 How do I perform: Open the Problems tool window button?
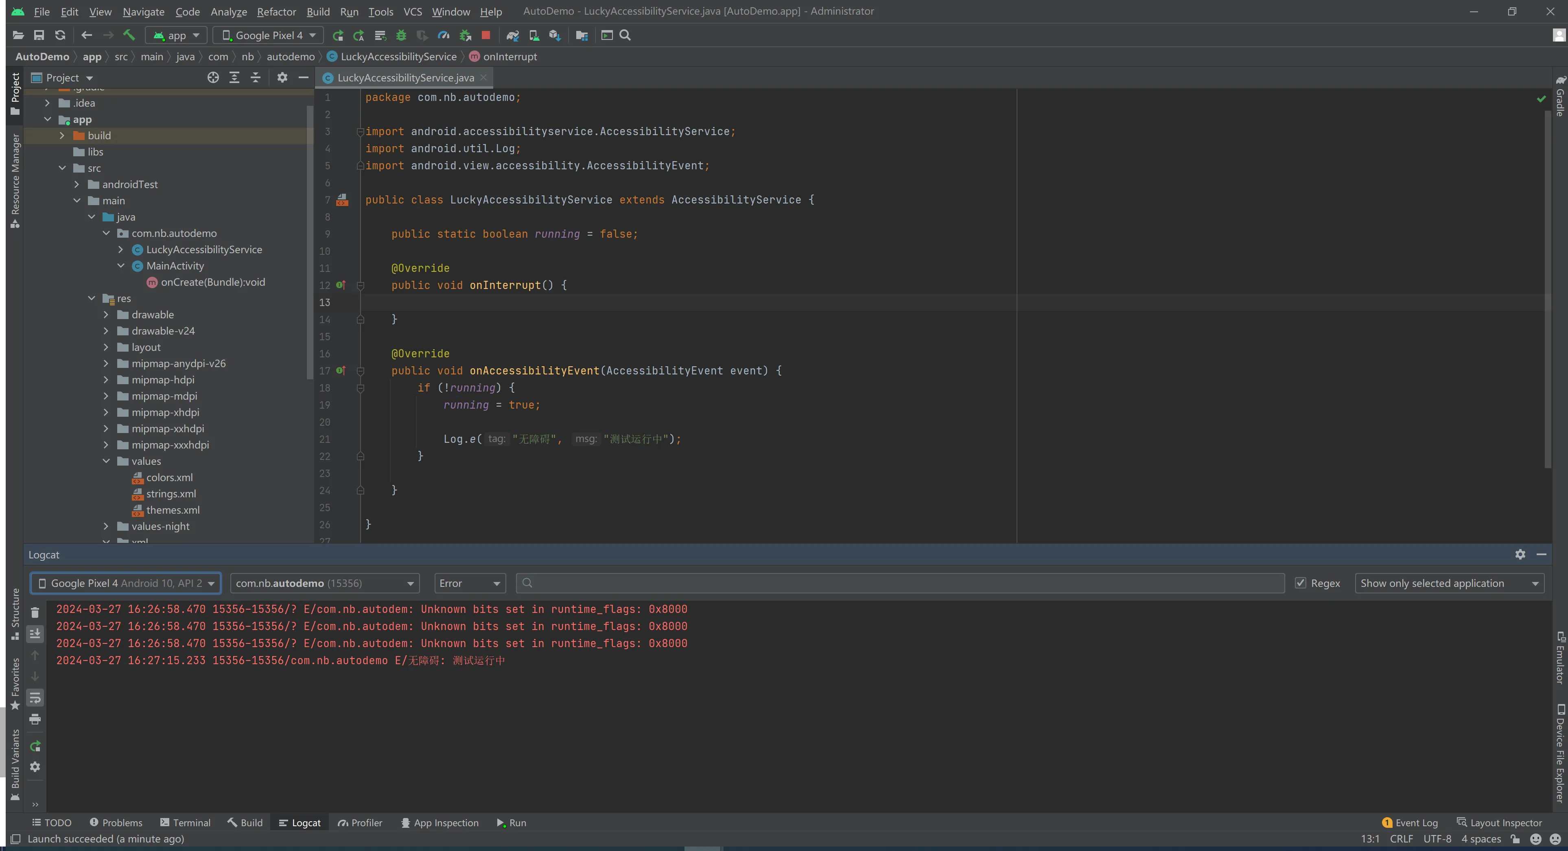(116, 823)
